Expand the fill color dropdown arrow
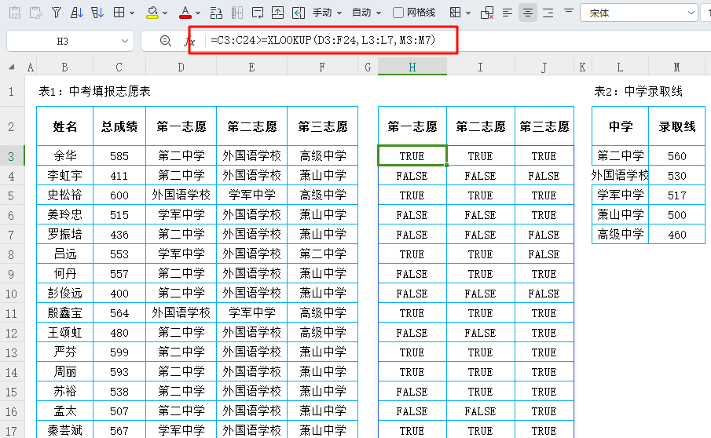This screenshot has height=438, width=711. pyautogui.click(x=165, y=13)
